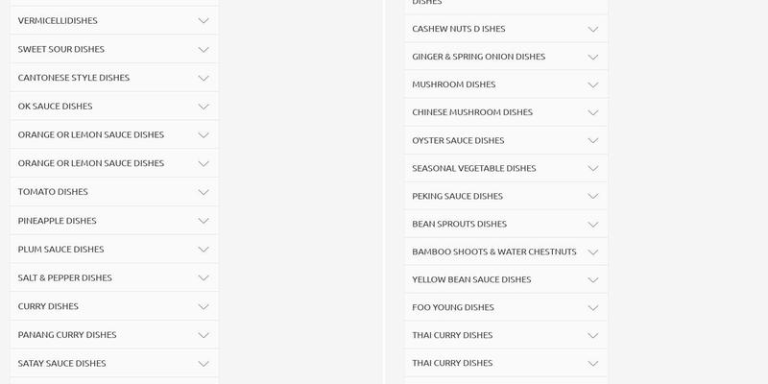This screenshot has width=768, height=384.
Task: Click the Satay Sauce Dishes label
Action: click(x=61, y=364)
